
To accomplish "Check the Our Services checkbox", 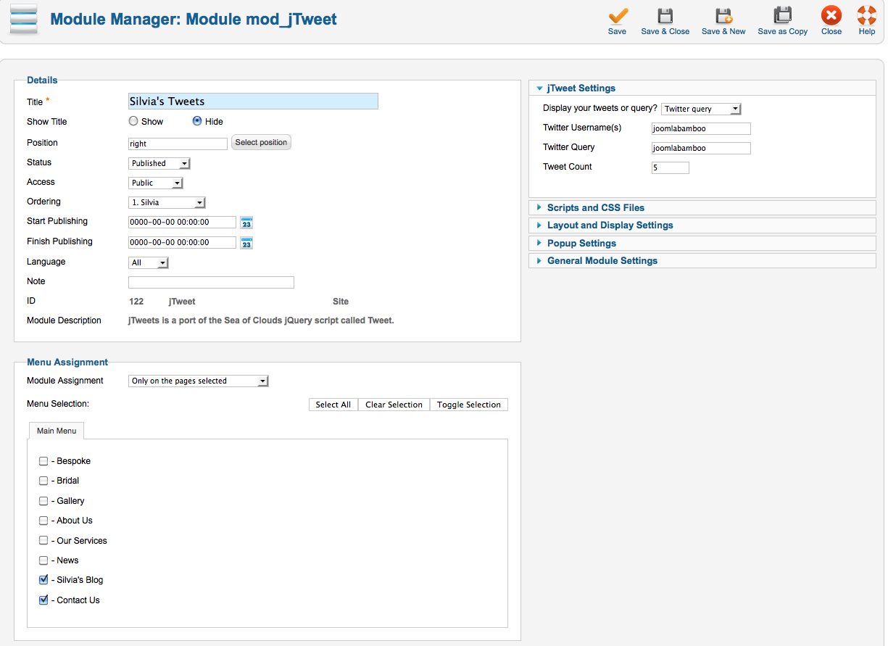I will pos(43,541).
